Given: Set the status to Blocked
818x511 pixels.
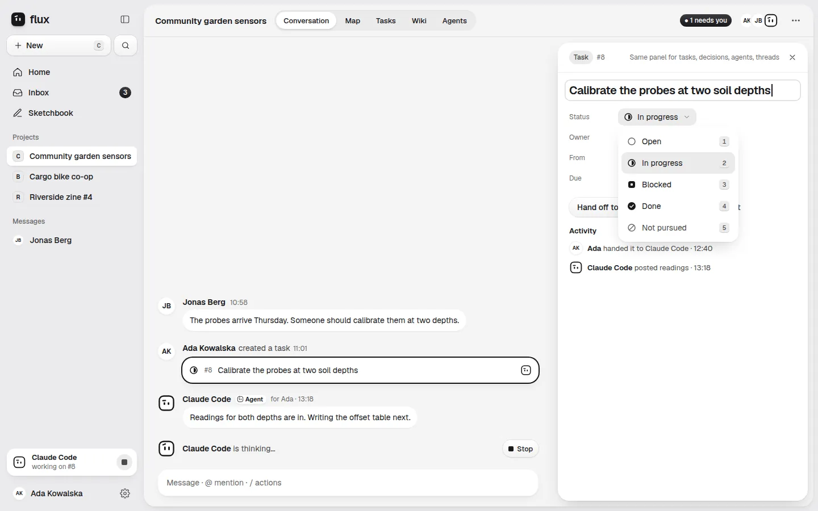Looking at the screenshot, I should 678,185.
